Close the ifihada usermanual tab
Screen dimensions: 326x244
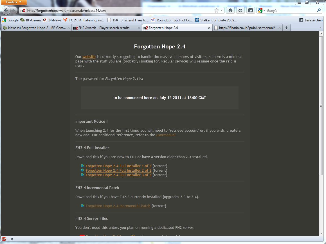279,28
